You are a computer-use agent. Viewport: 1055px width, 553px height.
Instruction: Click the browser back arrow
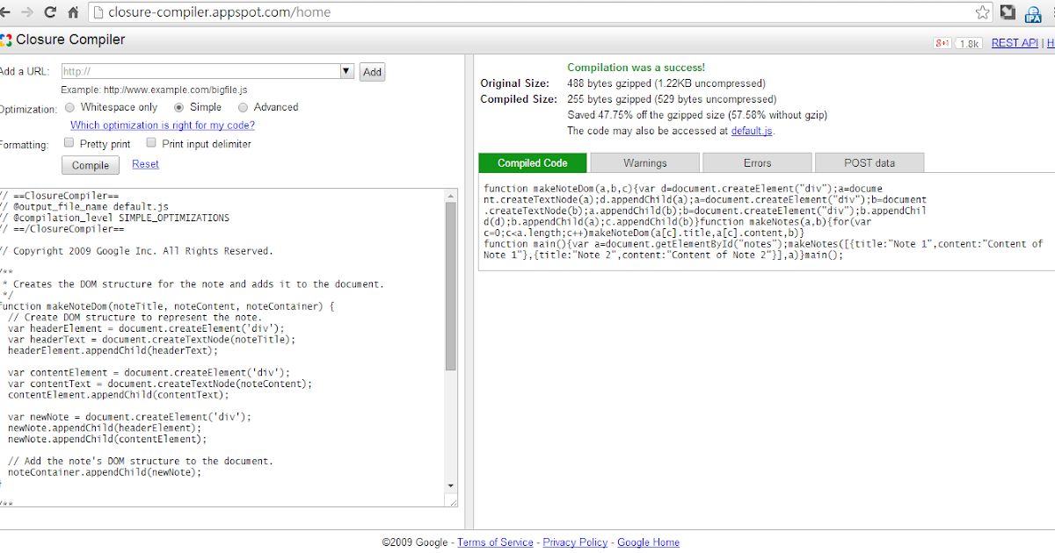(7, 12)
